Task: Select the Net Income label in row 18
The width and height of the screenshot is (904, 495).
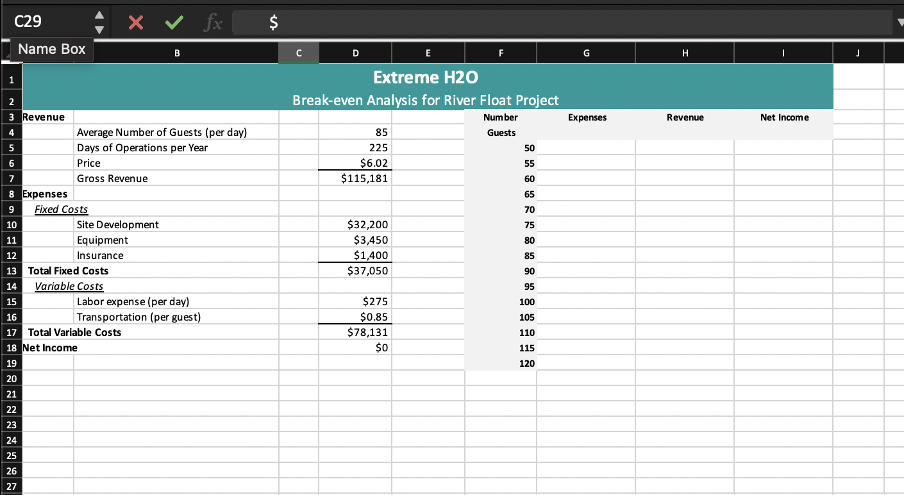Action: tap(49, 348)
